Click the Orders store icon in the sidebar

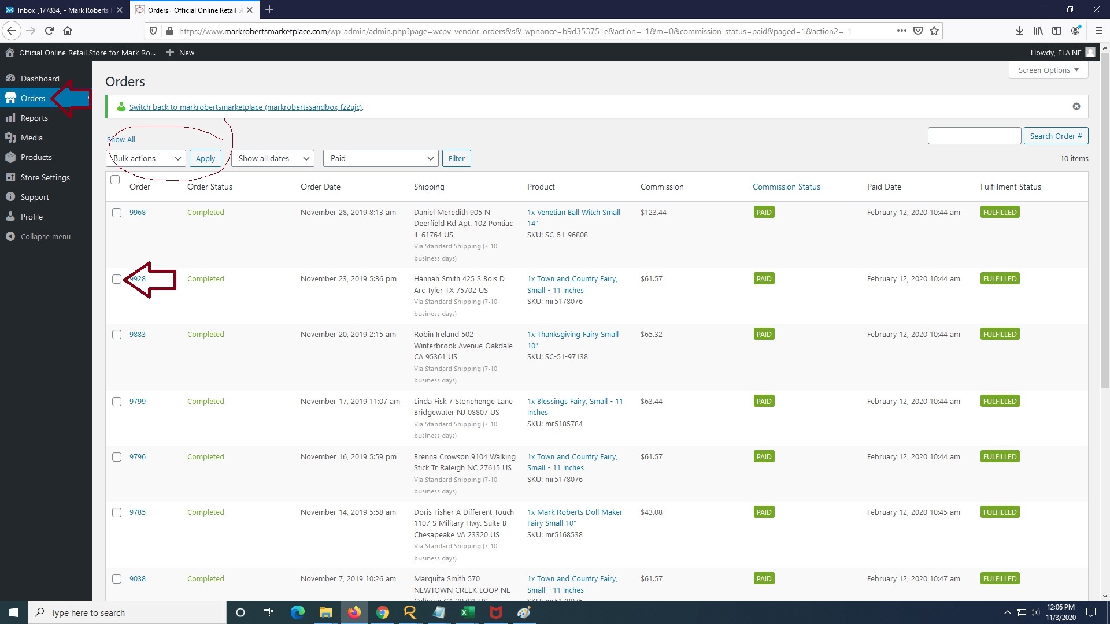click(x=10, y=98)
